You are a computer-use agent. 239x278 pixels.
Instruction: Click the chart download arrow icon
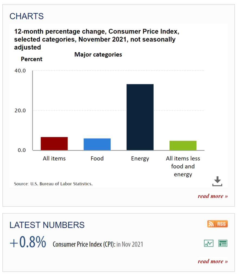point(217,181)
